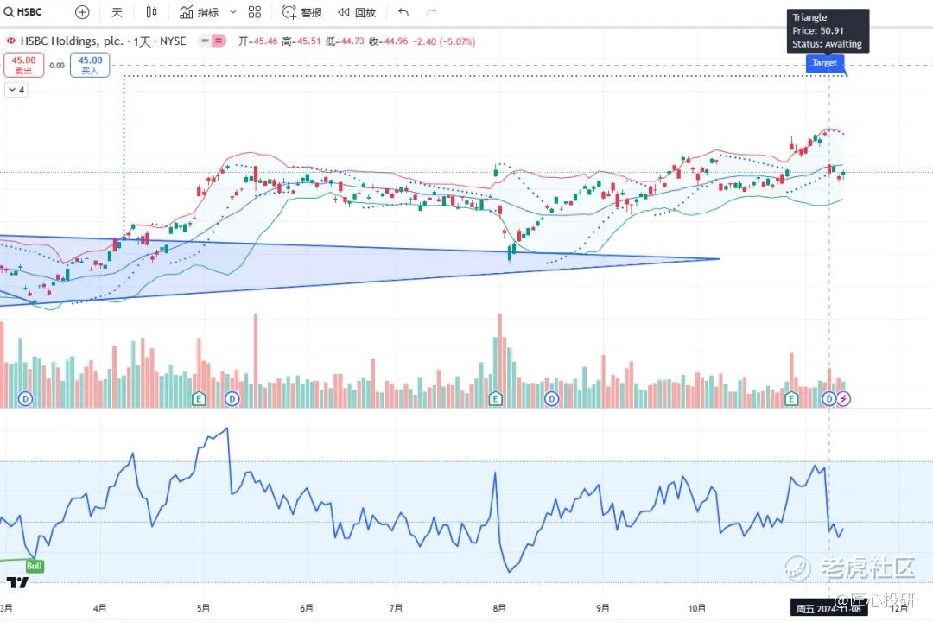This screenshot has width=933, height=622.
Task: Create an alert with the 警报 button
Action: point(301,12)
